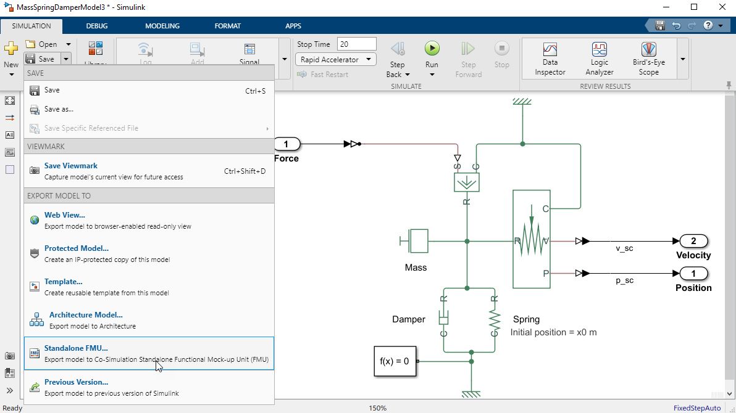Click the fit-to-view icon in left palette
Image resolution: width=736 pixels, height=413 pixels.
click(x=10, y=100)
